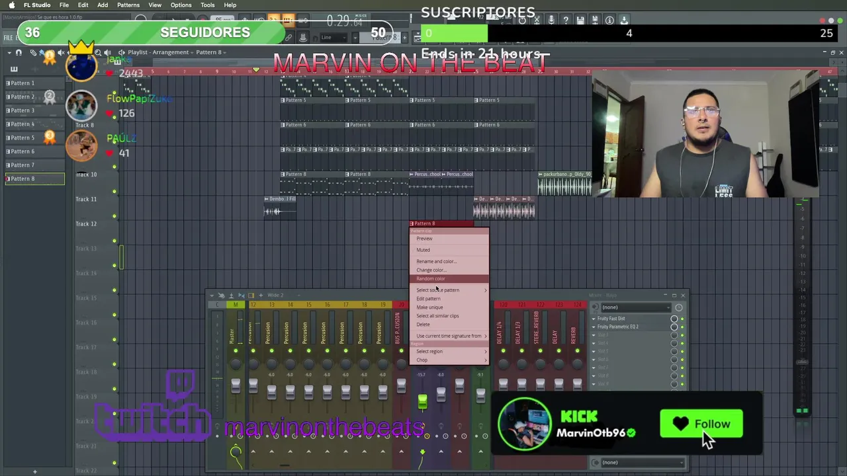Toggle mute light of Track 15
The image size is (847, 476).
click(114, 315)
